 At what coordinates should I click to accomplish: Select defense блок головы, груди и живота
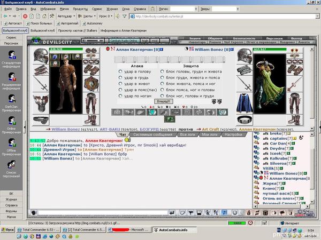[162, 71]
